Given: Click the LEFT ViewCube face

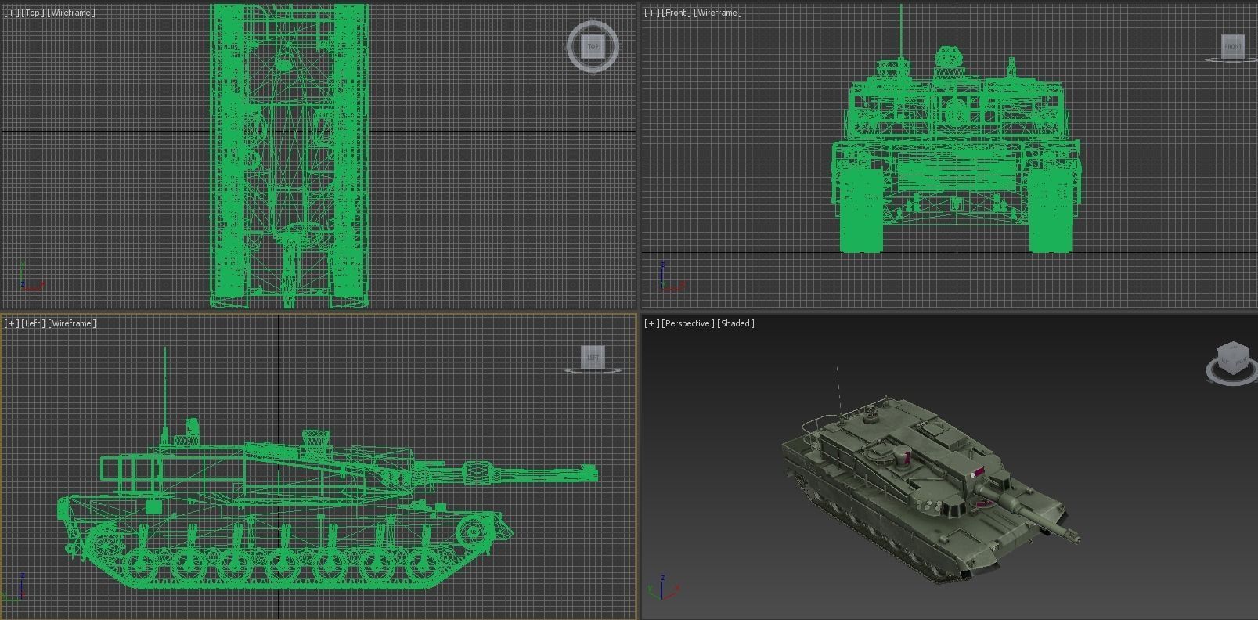Looking at the screenshot, I should (593, 357).
